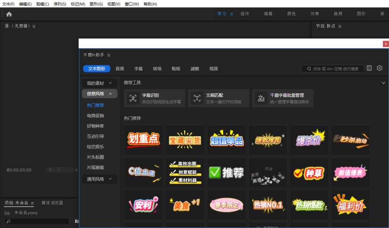Open the 学习 workspace menu icon
The width and height of the screenshot is (389, 228).
[x=232, y=14]
